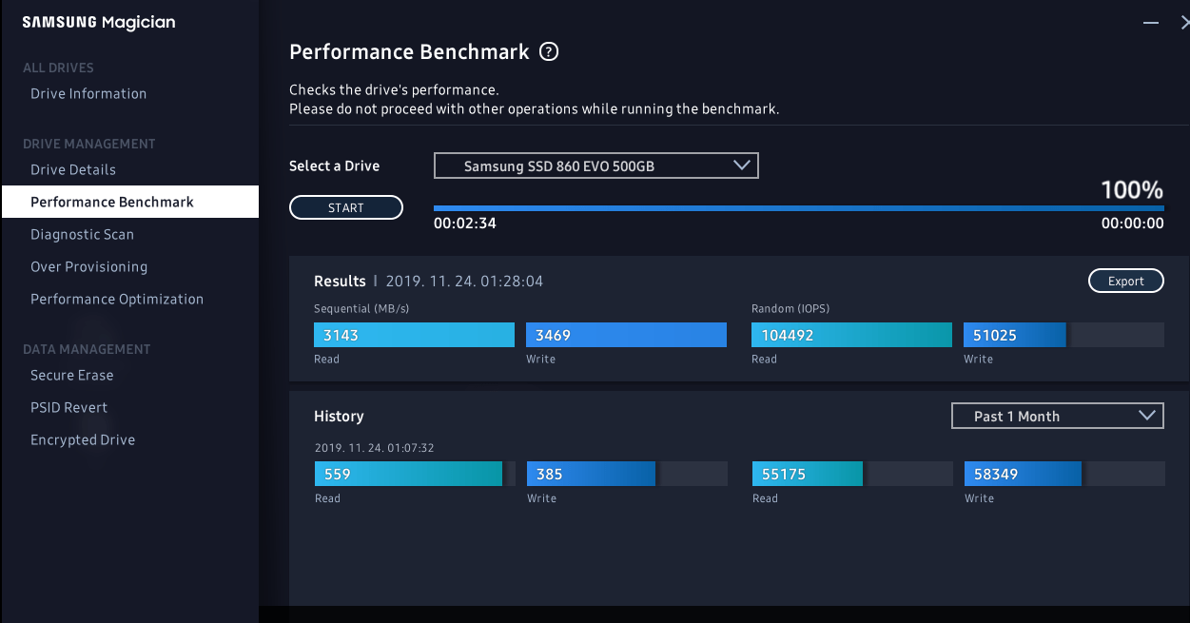Click the Random Read 104492 result bar
Image resolution: width=1190 pixels, height=623 pixels.
pos(851,335)
